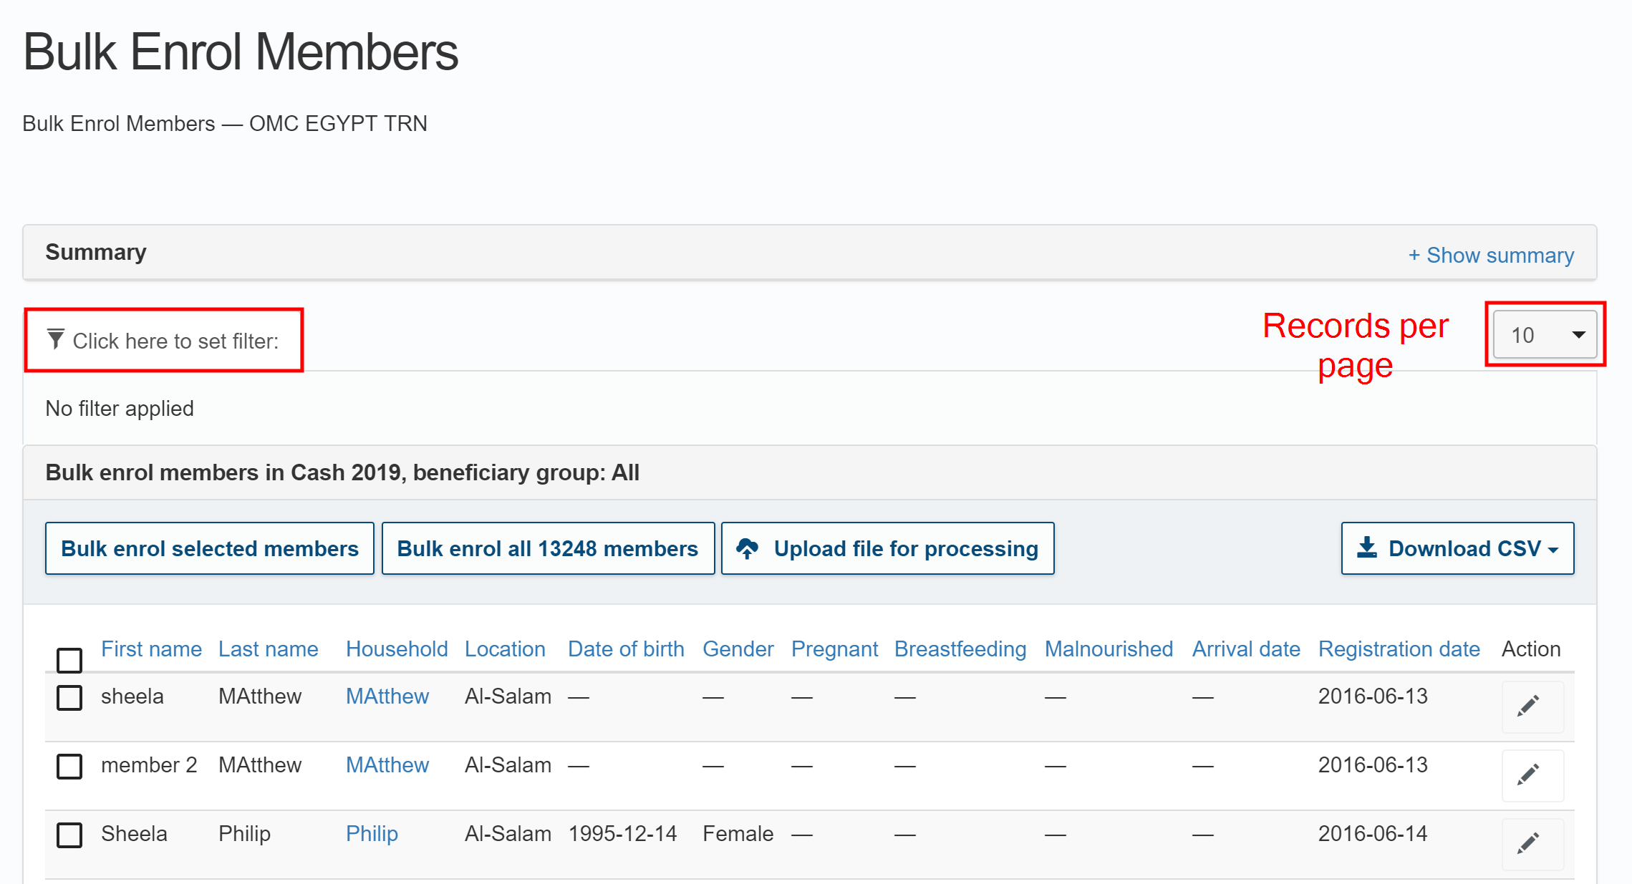This screenshot has height=884, width=1632.
Task: Sort by First name column
Action: tap(151, 649)
